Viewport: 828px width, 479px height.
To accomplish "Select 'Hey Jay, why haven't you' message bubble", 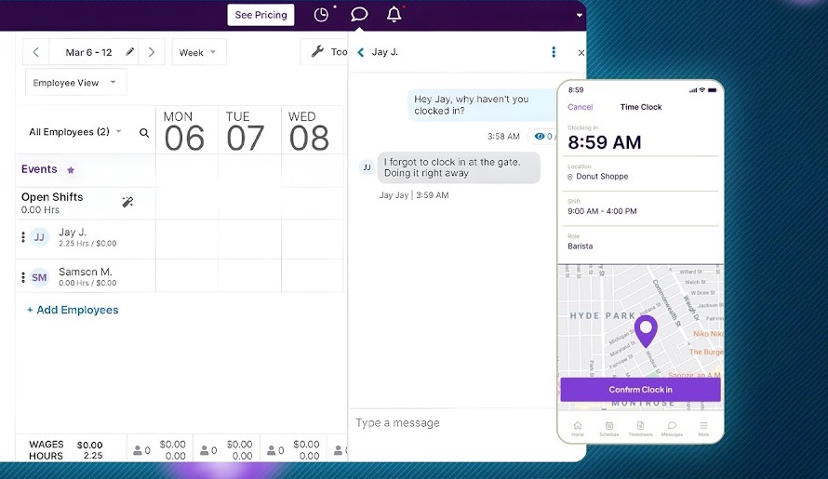I will click(x=480, y=104).
